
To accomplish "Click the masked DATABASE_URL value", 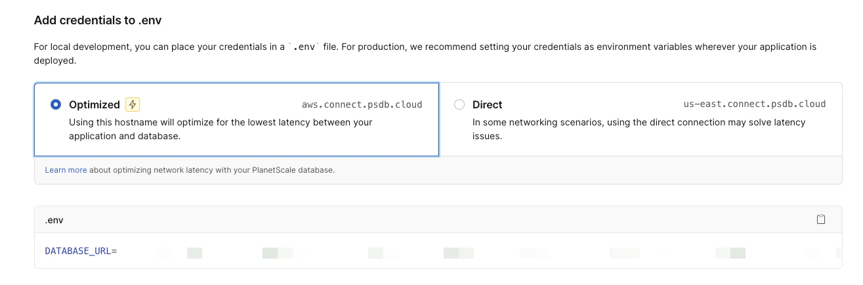I will 459,252.
